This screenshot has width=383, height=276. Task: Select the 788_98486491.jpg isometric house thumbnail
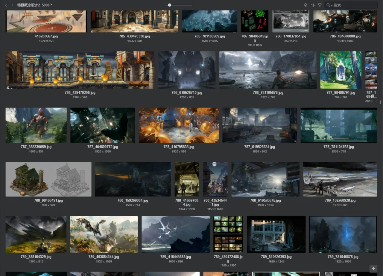[x=48, y=179]
